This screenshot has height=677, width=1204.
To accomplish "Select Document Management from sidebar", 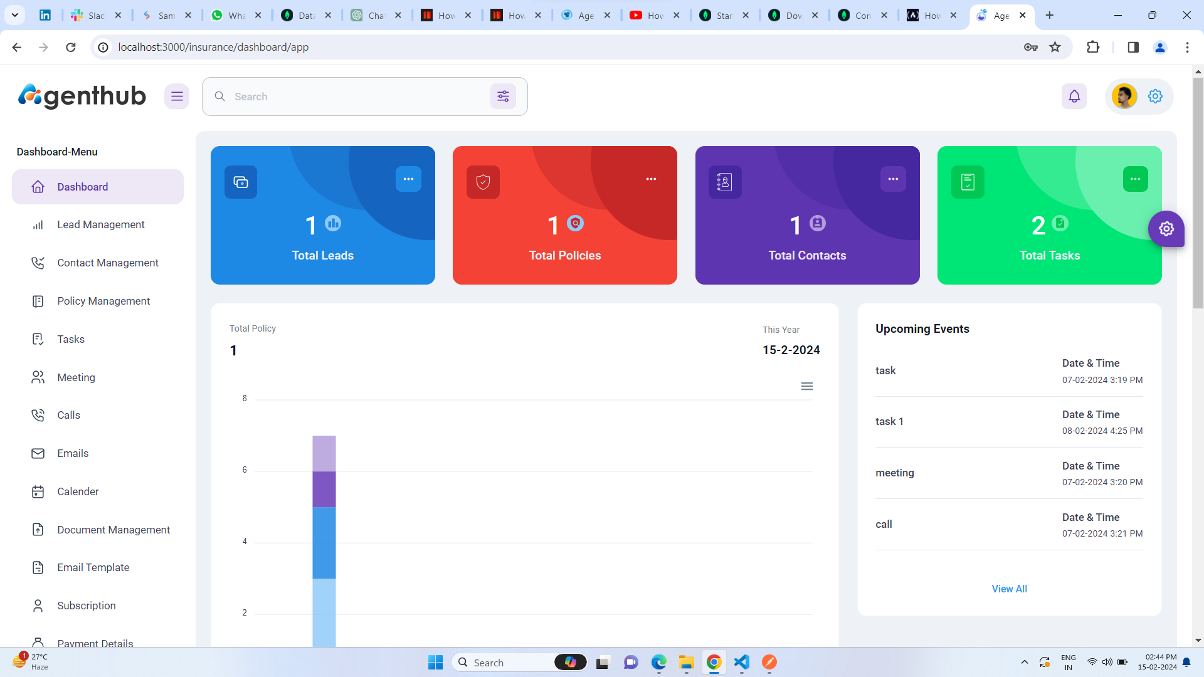I will 114,530.
